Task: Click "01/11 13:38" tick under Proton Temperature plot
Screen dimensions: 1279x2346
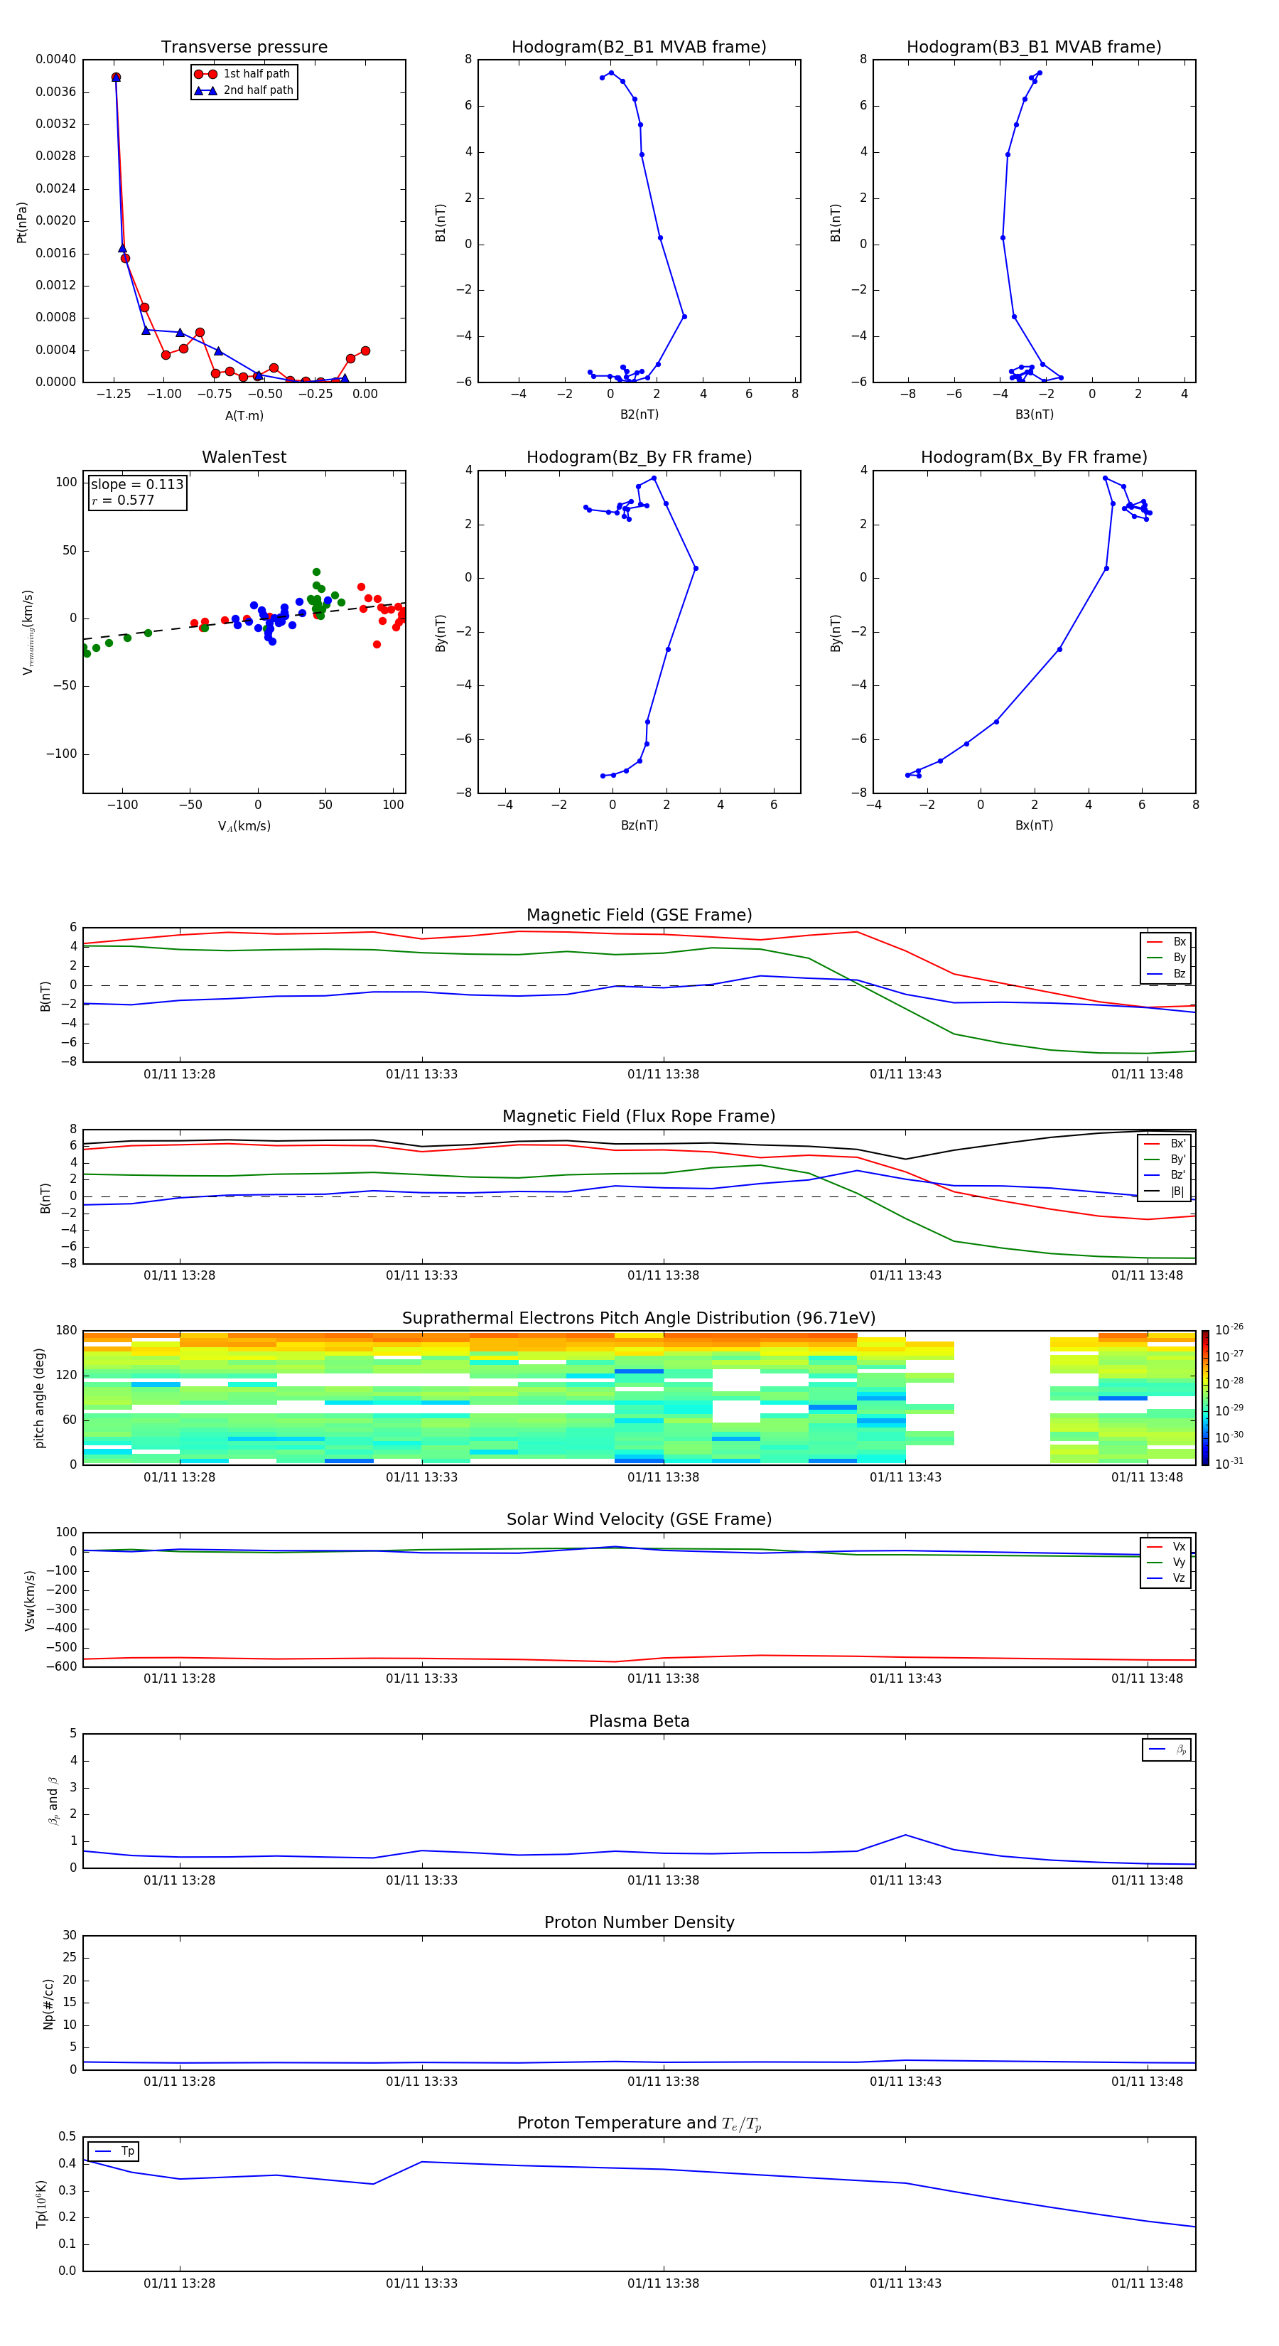Action: click(664, 2283)
